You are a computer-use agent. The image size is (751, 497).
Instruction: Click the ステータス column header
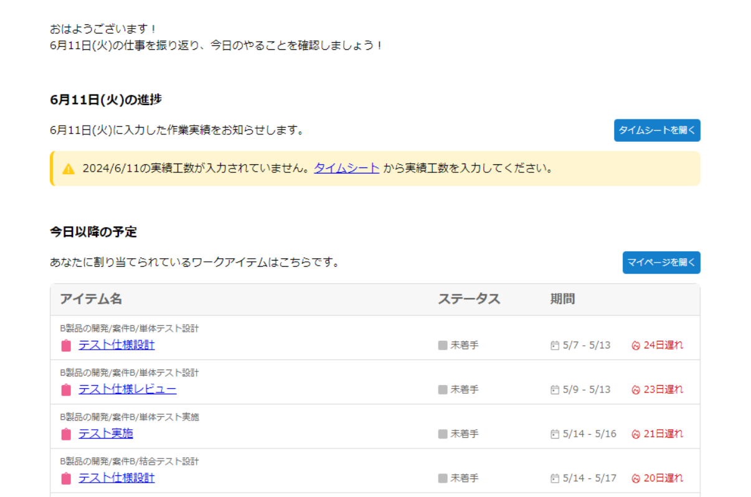(468, 299)
